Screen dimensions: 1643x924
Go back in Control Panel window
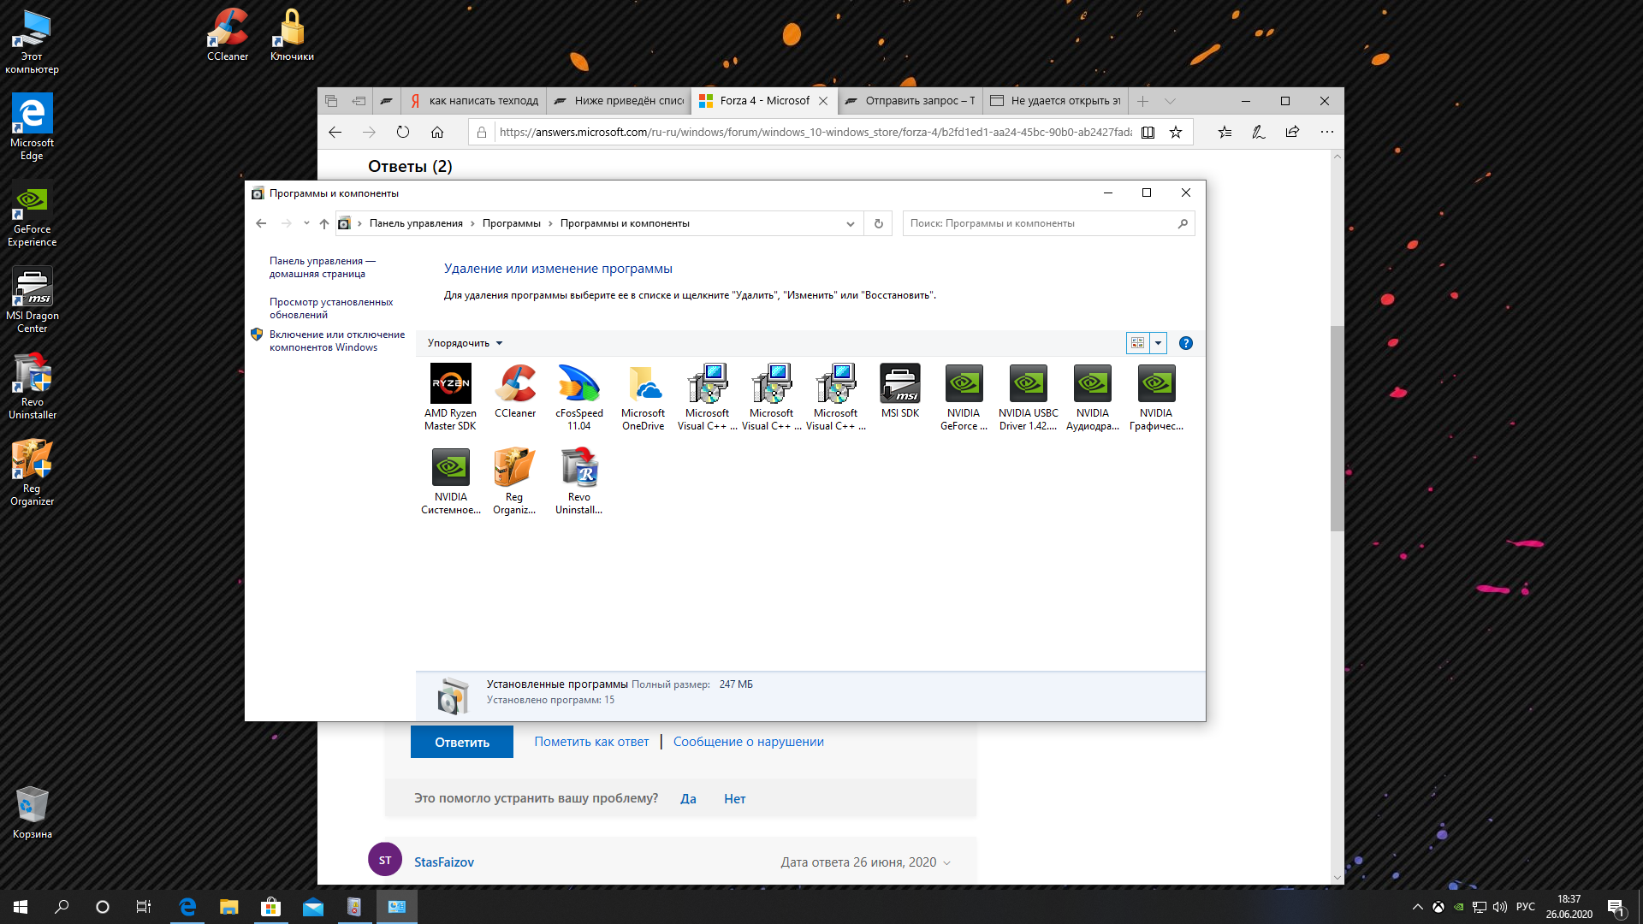261,223
